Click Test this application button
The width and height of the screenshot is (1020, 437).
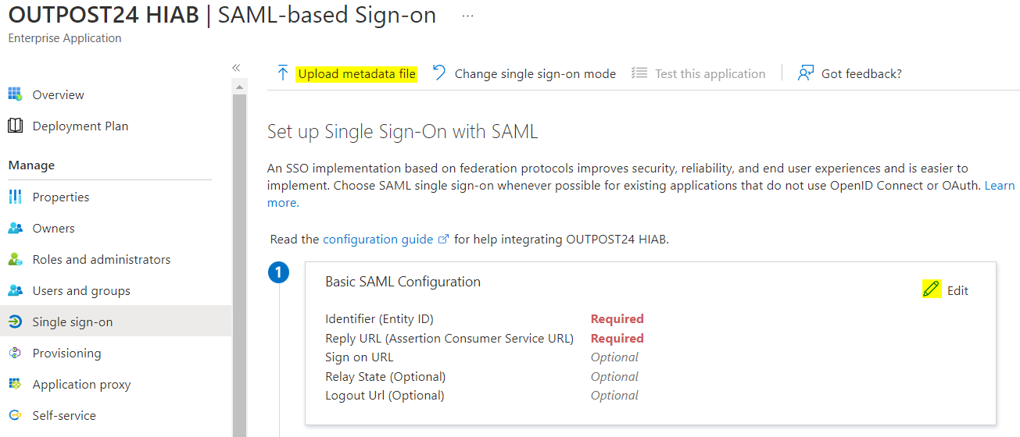coord(710,73)
